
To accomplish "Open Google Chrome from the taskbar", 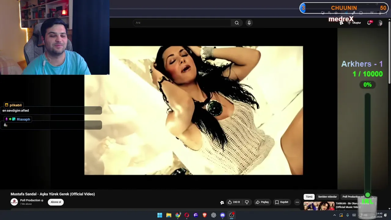I will [x=178, y=215].
